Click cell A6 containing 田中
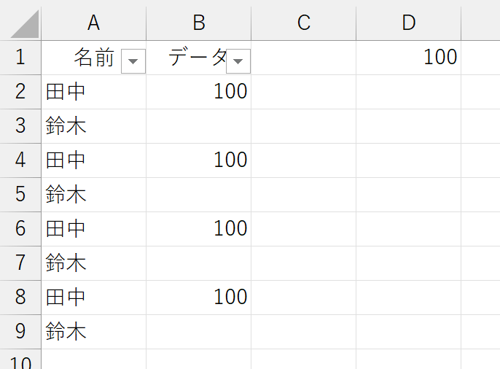 tap(94, 229)
